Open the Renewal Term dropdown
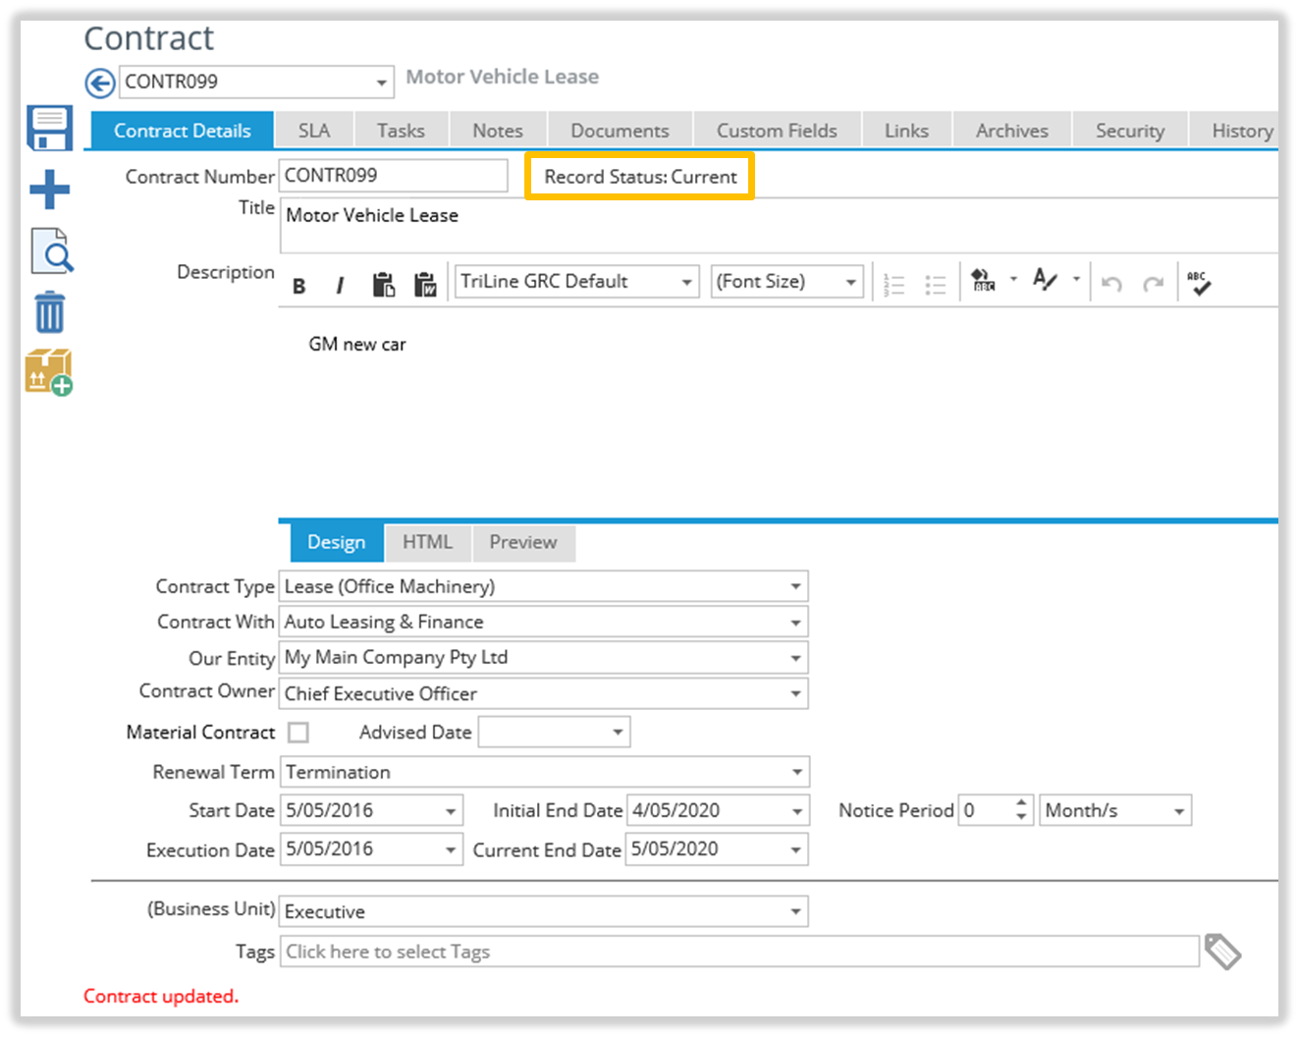 point(795,773)
